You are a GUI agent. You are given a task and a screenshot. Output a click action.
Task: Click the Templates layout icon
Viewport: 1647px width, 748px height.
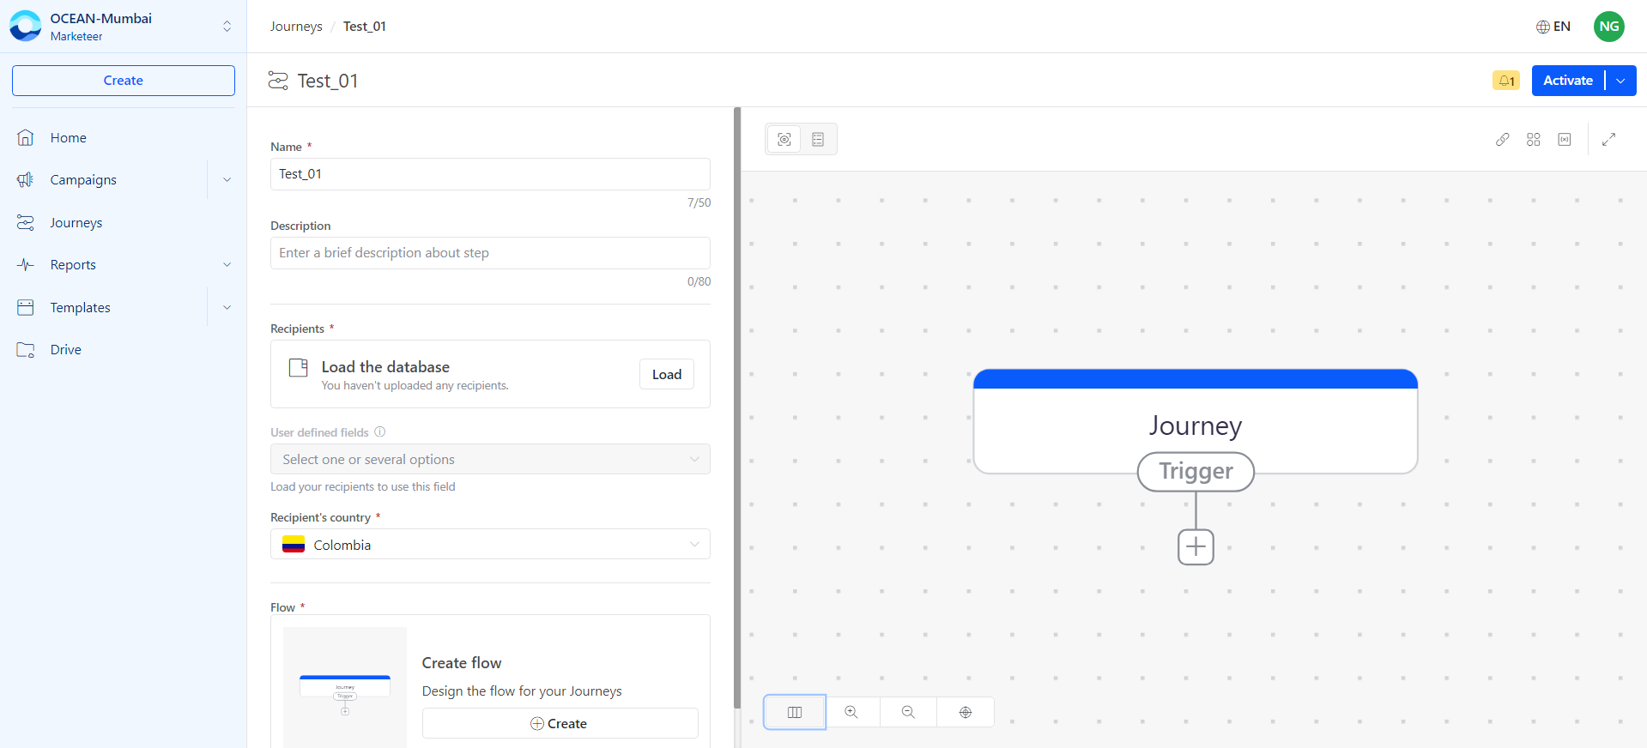26,307
